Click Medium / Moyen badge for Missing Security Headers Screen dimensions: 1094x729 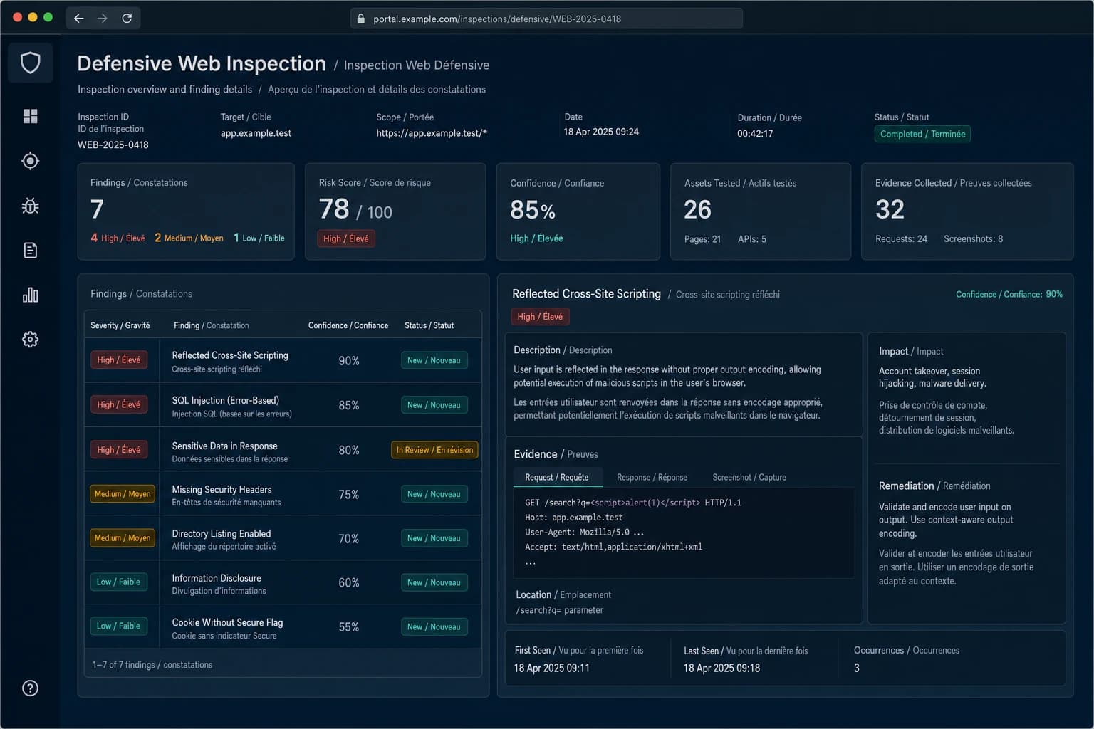[x=123, y=494]
